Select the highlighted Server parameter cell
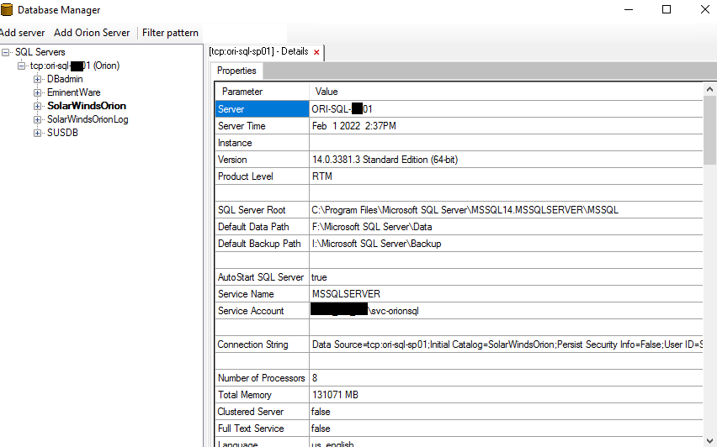Image resolution: width=717 pixels, height=447 pixels. [262, 109]
